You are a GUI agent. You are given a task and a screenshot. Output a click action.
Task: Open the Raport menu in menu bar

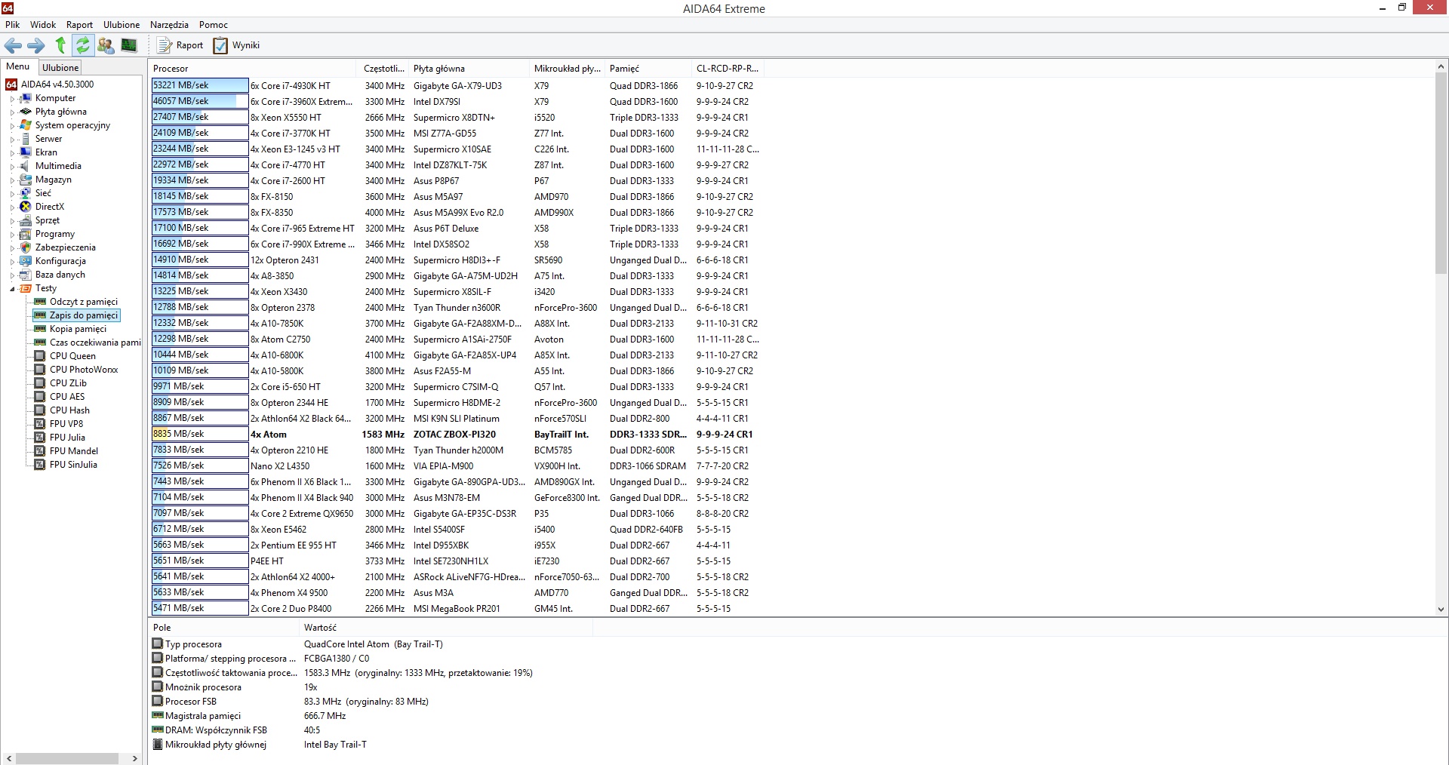(x=79, y=25)
